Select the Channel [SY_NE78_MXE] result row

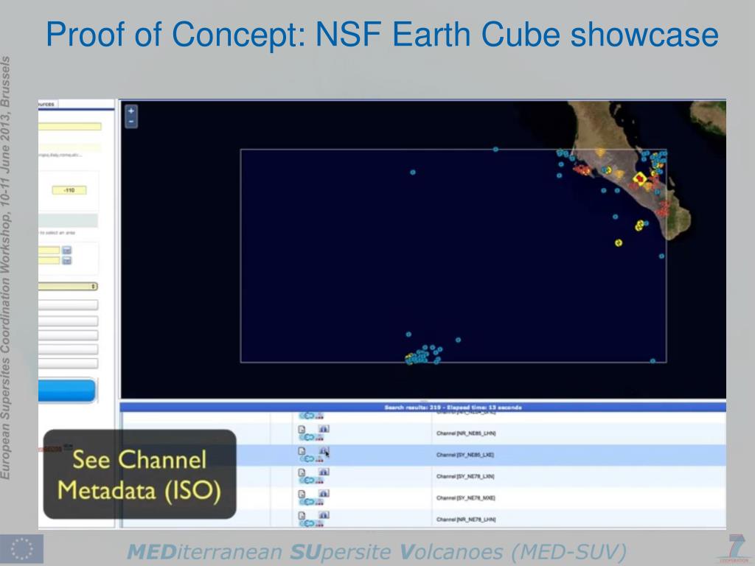point(422,497)
